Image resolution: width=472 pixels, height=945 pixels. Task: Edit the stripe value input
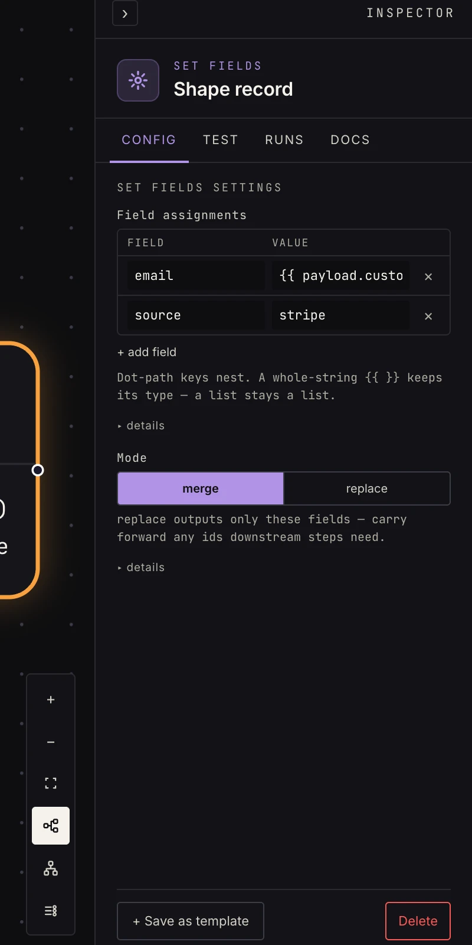340,315
